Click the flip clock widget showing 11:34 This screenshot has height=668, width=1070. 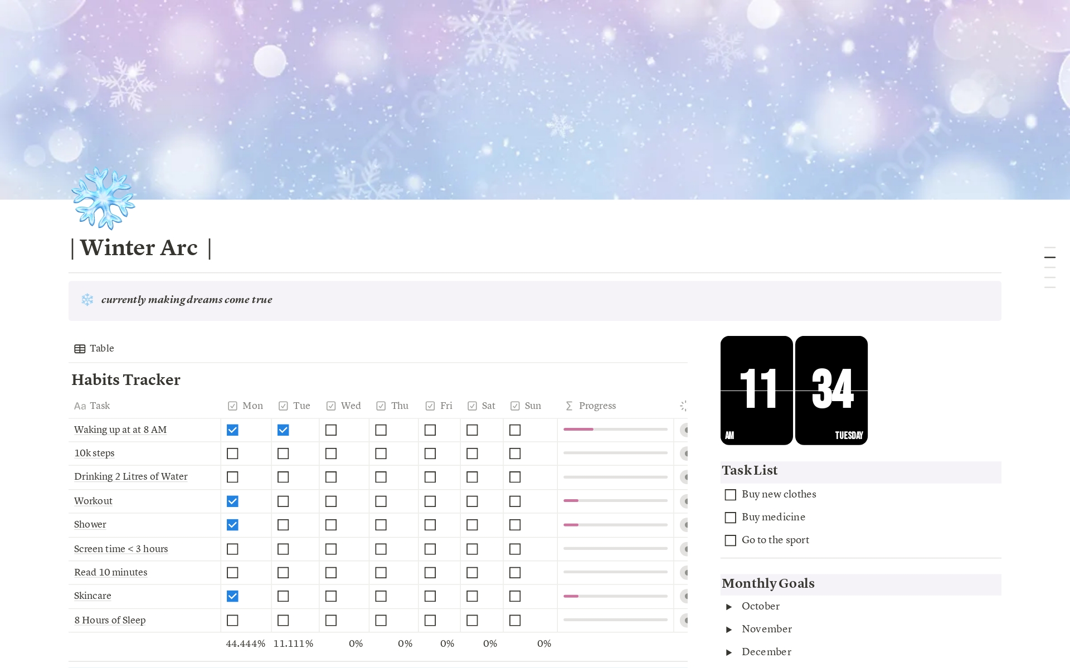794,390
